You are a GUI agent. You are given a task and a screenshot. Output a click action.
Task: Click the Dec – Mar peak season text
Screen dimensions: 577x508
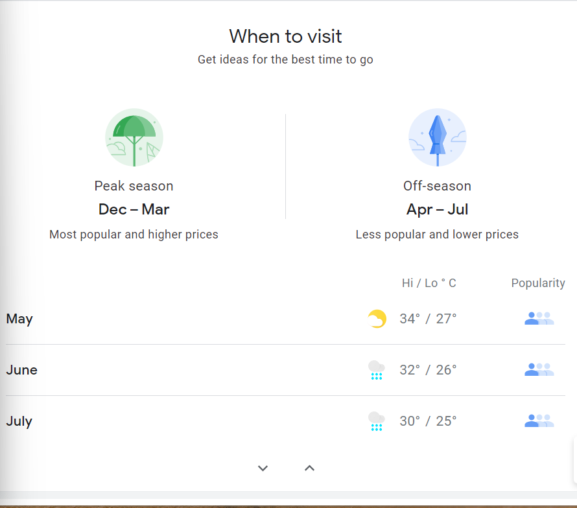coord(134,209)
